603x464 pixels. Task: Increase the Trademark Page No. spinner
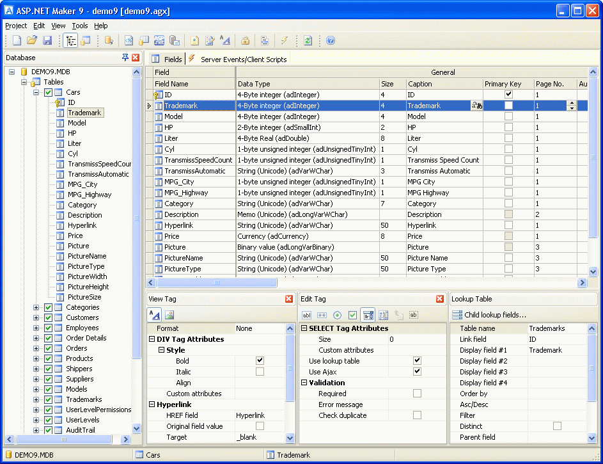(x=572, y=103)
